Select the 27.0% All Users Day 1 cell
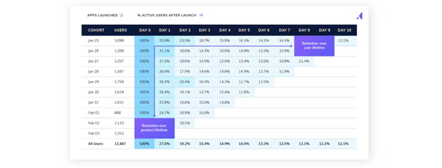442x168 pixels. click(164, 144)
